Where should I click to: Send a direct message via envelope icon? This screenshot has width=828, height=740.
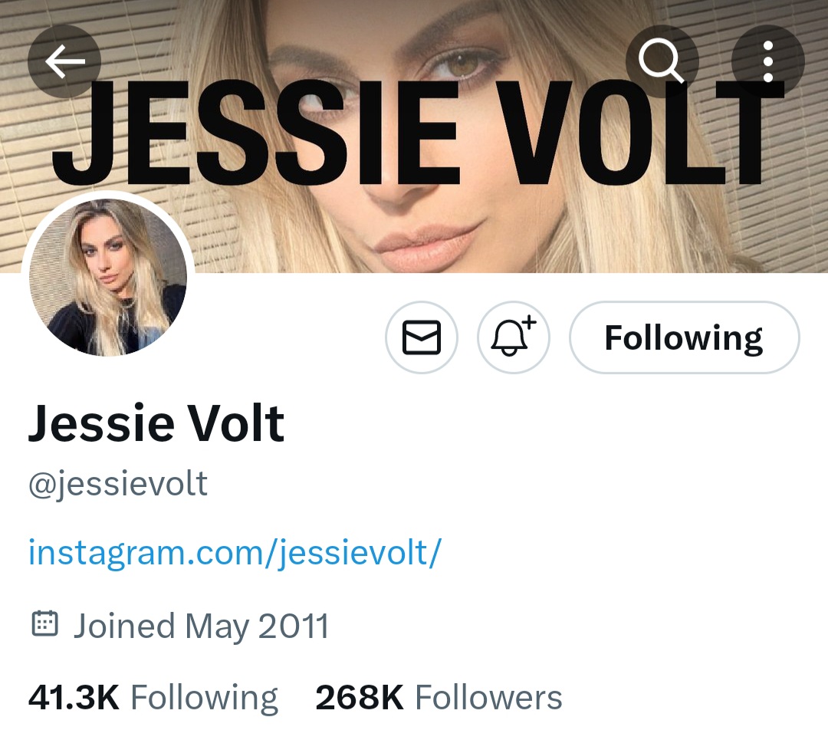click(x=422, y=337)
